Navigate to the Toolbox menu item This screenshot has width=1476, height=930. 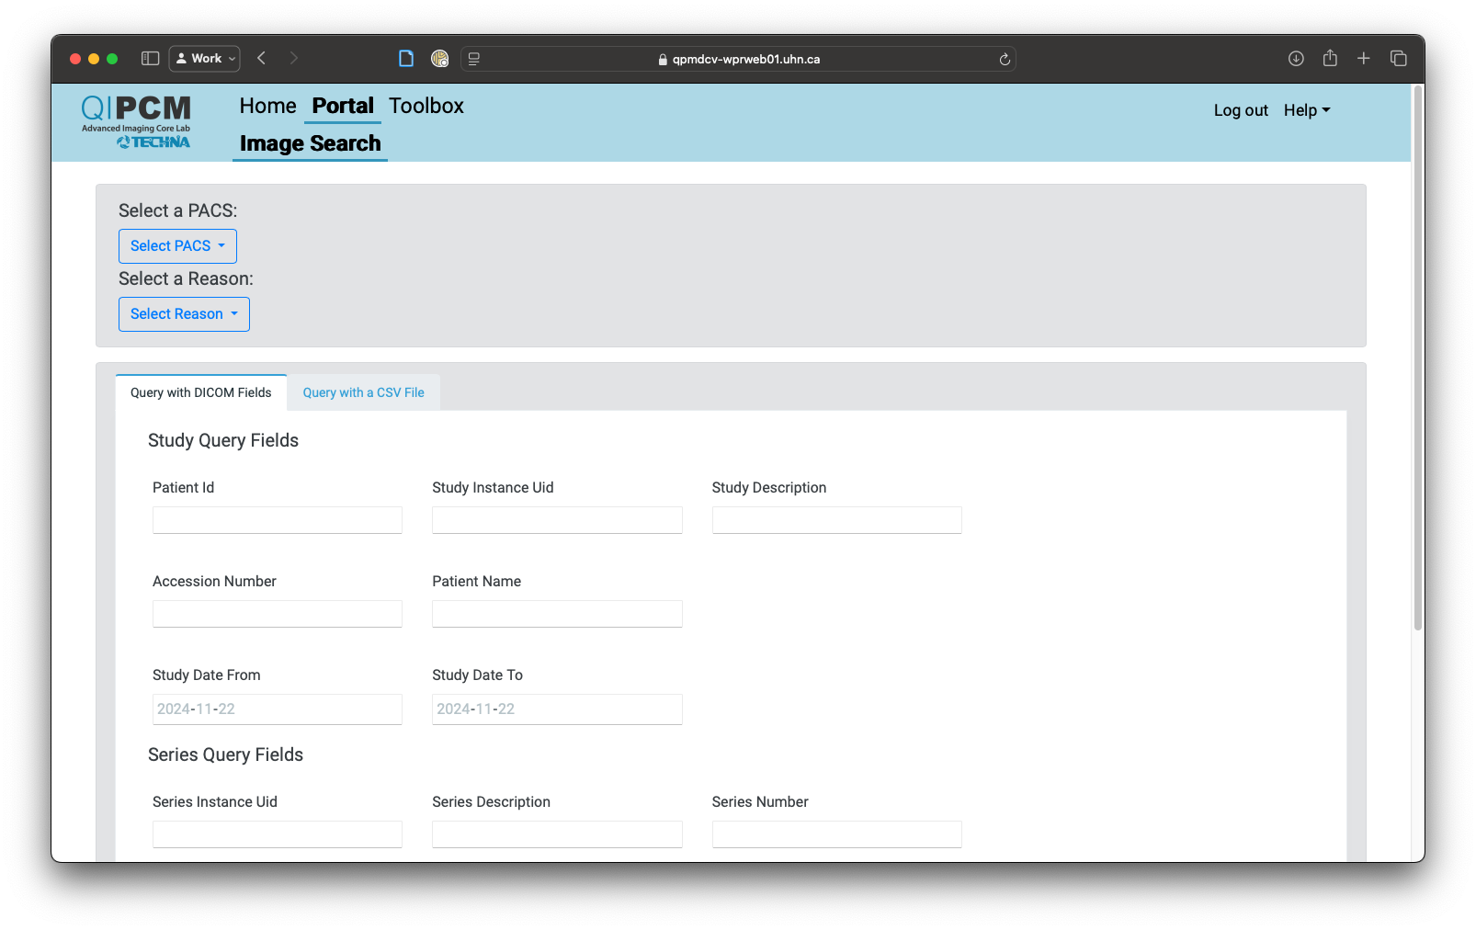click(426, 106)
